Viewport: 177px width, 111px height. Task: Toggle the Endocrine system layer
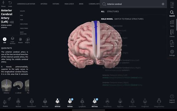tap(132, 103)
